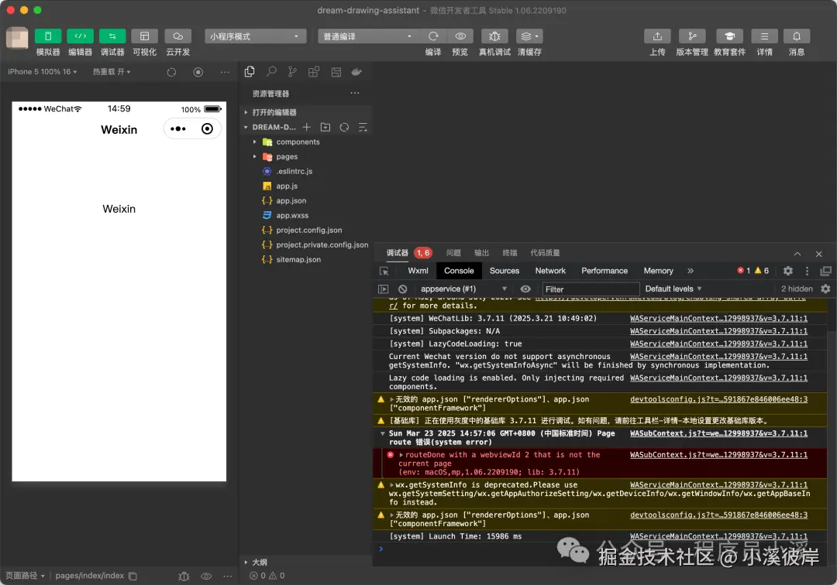Screen dimensions: 837x585
Task: Click the 编译 refresh icon
Action: (x=433, y=36)
